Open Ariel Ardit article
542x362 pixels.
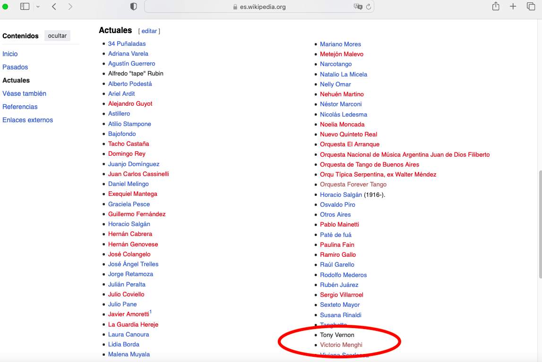(121, 93)
